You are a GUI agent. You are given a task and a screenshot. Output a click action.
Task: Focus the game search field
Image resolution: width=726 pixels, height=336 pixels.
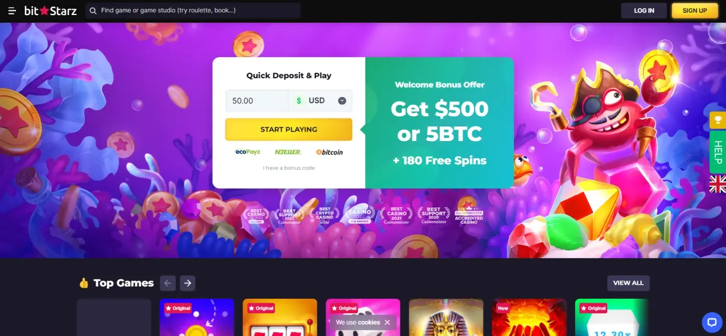193,10
